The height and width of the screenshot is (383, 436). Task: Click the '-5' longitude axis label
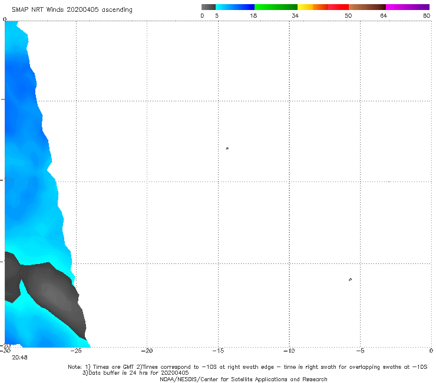[x=360, y=351]
